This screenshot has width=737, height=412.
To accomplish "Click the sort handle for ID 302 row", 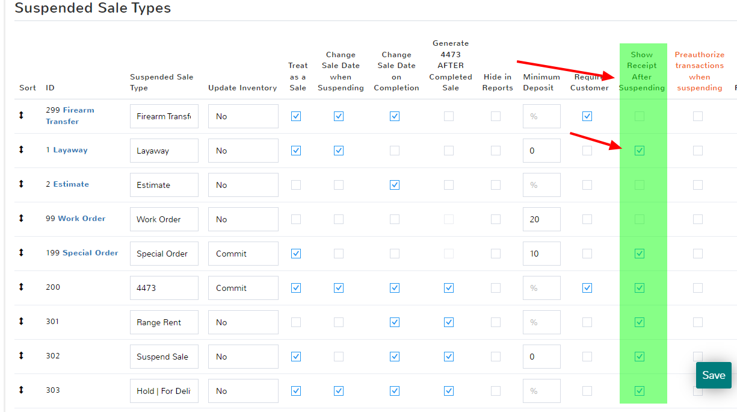I will point(22,355).
